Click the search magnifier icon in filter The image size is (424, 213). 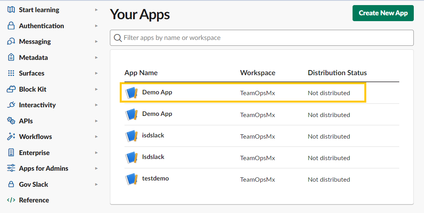coord(117,38)
